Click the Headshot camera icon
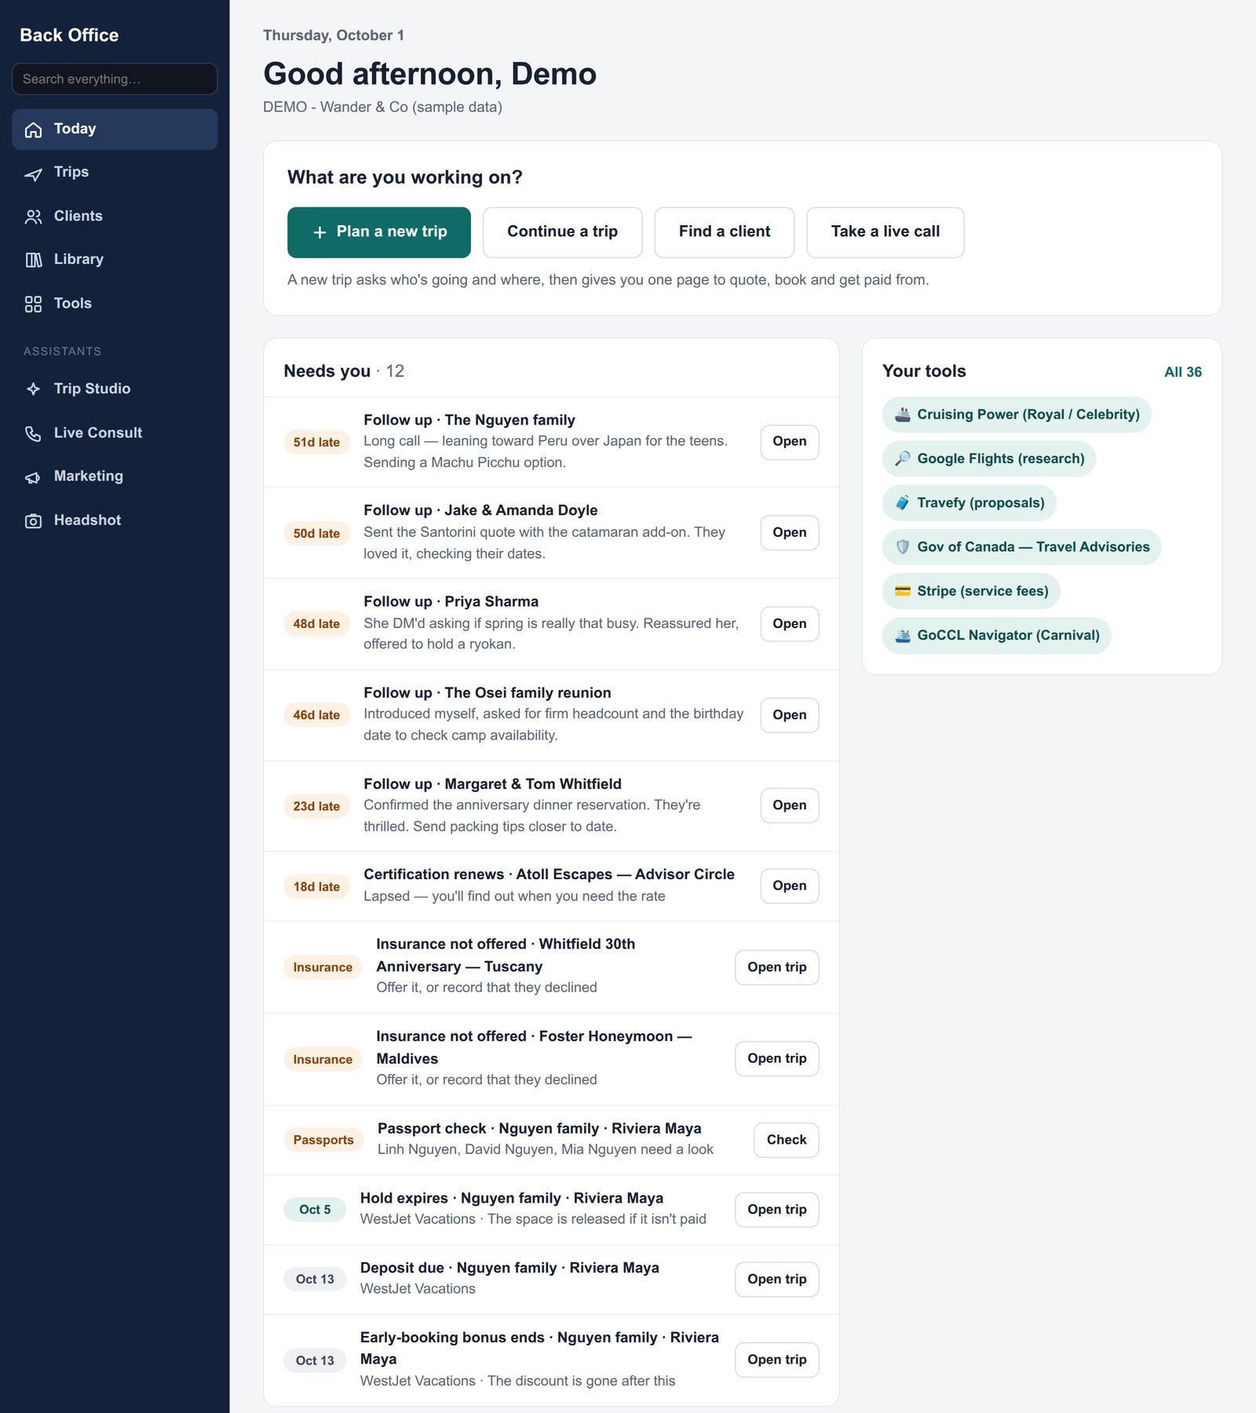Image resolution: width=1256 pixels, height=1413 pixels. pos(33,520)
